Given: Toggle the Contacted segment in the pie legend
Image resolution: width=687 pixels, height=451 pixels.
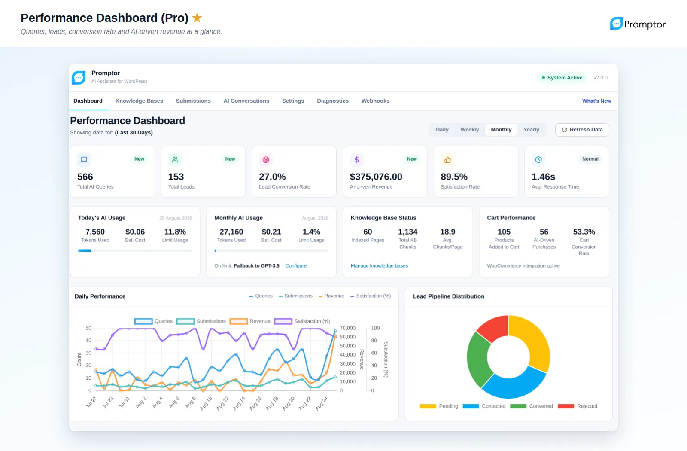Looking at the screenshot, I should (x=484, y=406).
